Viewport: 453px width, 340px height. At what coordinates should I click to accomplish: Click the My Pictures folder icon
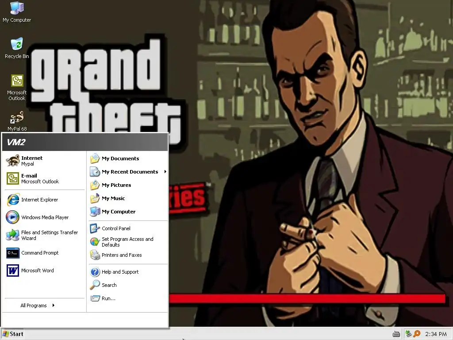pos(95,185)
